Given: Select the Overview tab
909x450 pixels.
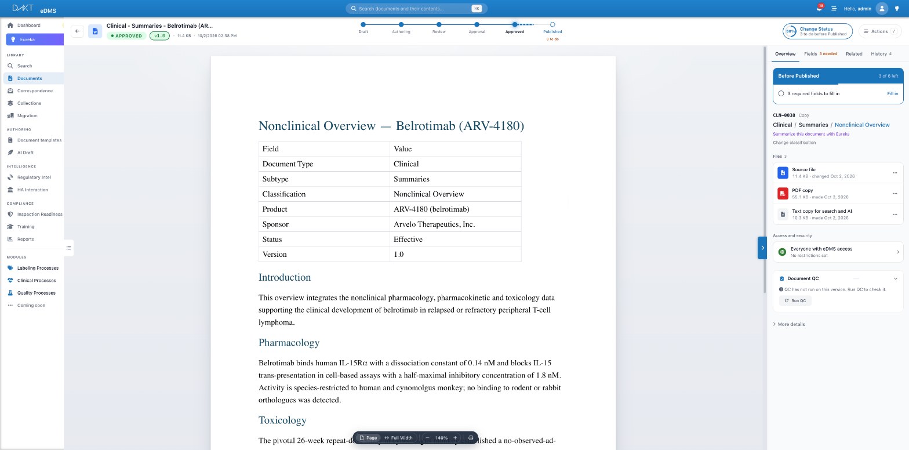Looking at the screenshot, I should 785,54.
